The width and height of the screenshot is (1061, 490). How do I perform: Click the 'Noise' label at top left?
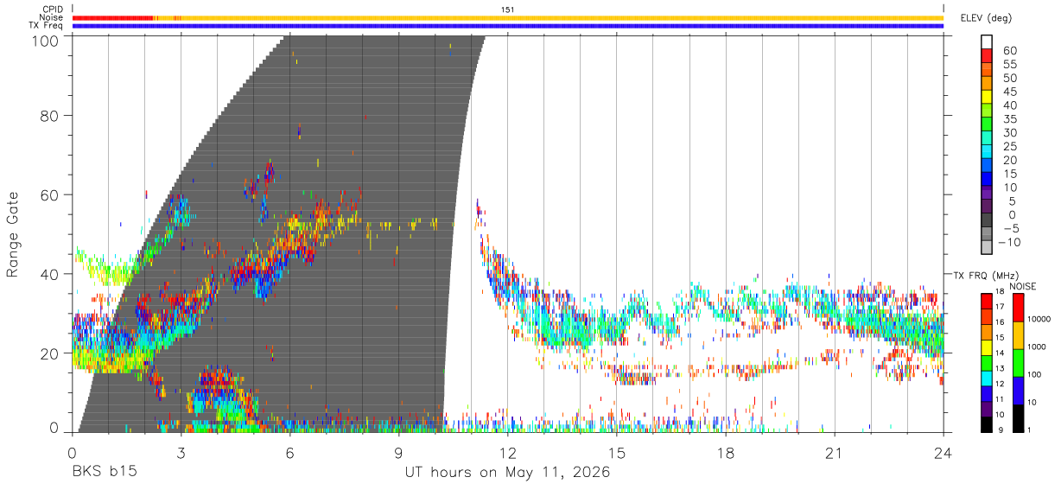coord(51,17)
